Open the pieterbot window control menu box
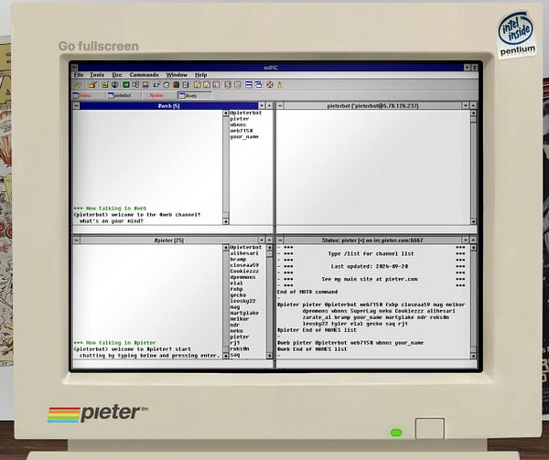 (280, 106)
